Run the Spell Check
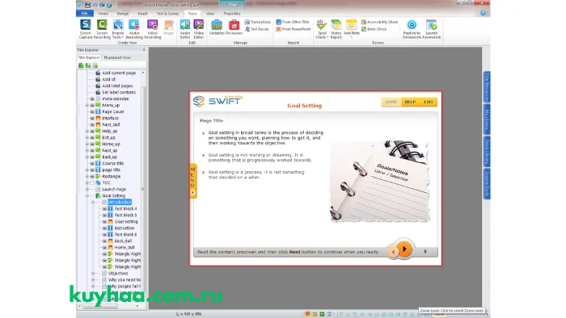 [321, 29]
